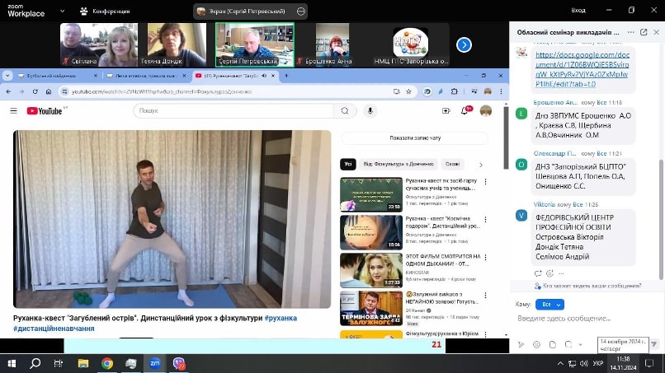Click 'Показати запис чату' button
Viewport: 665px width, 373px height.
[x=415, y=138]
